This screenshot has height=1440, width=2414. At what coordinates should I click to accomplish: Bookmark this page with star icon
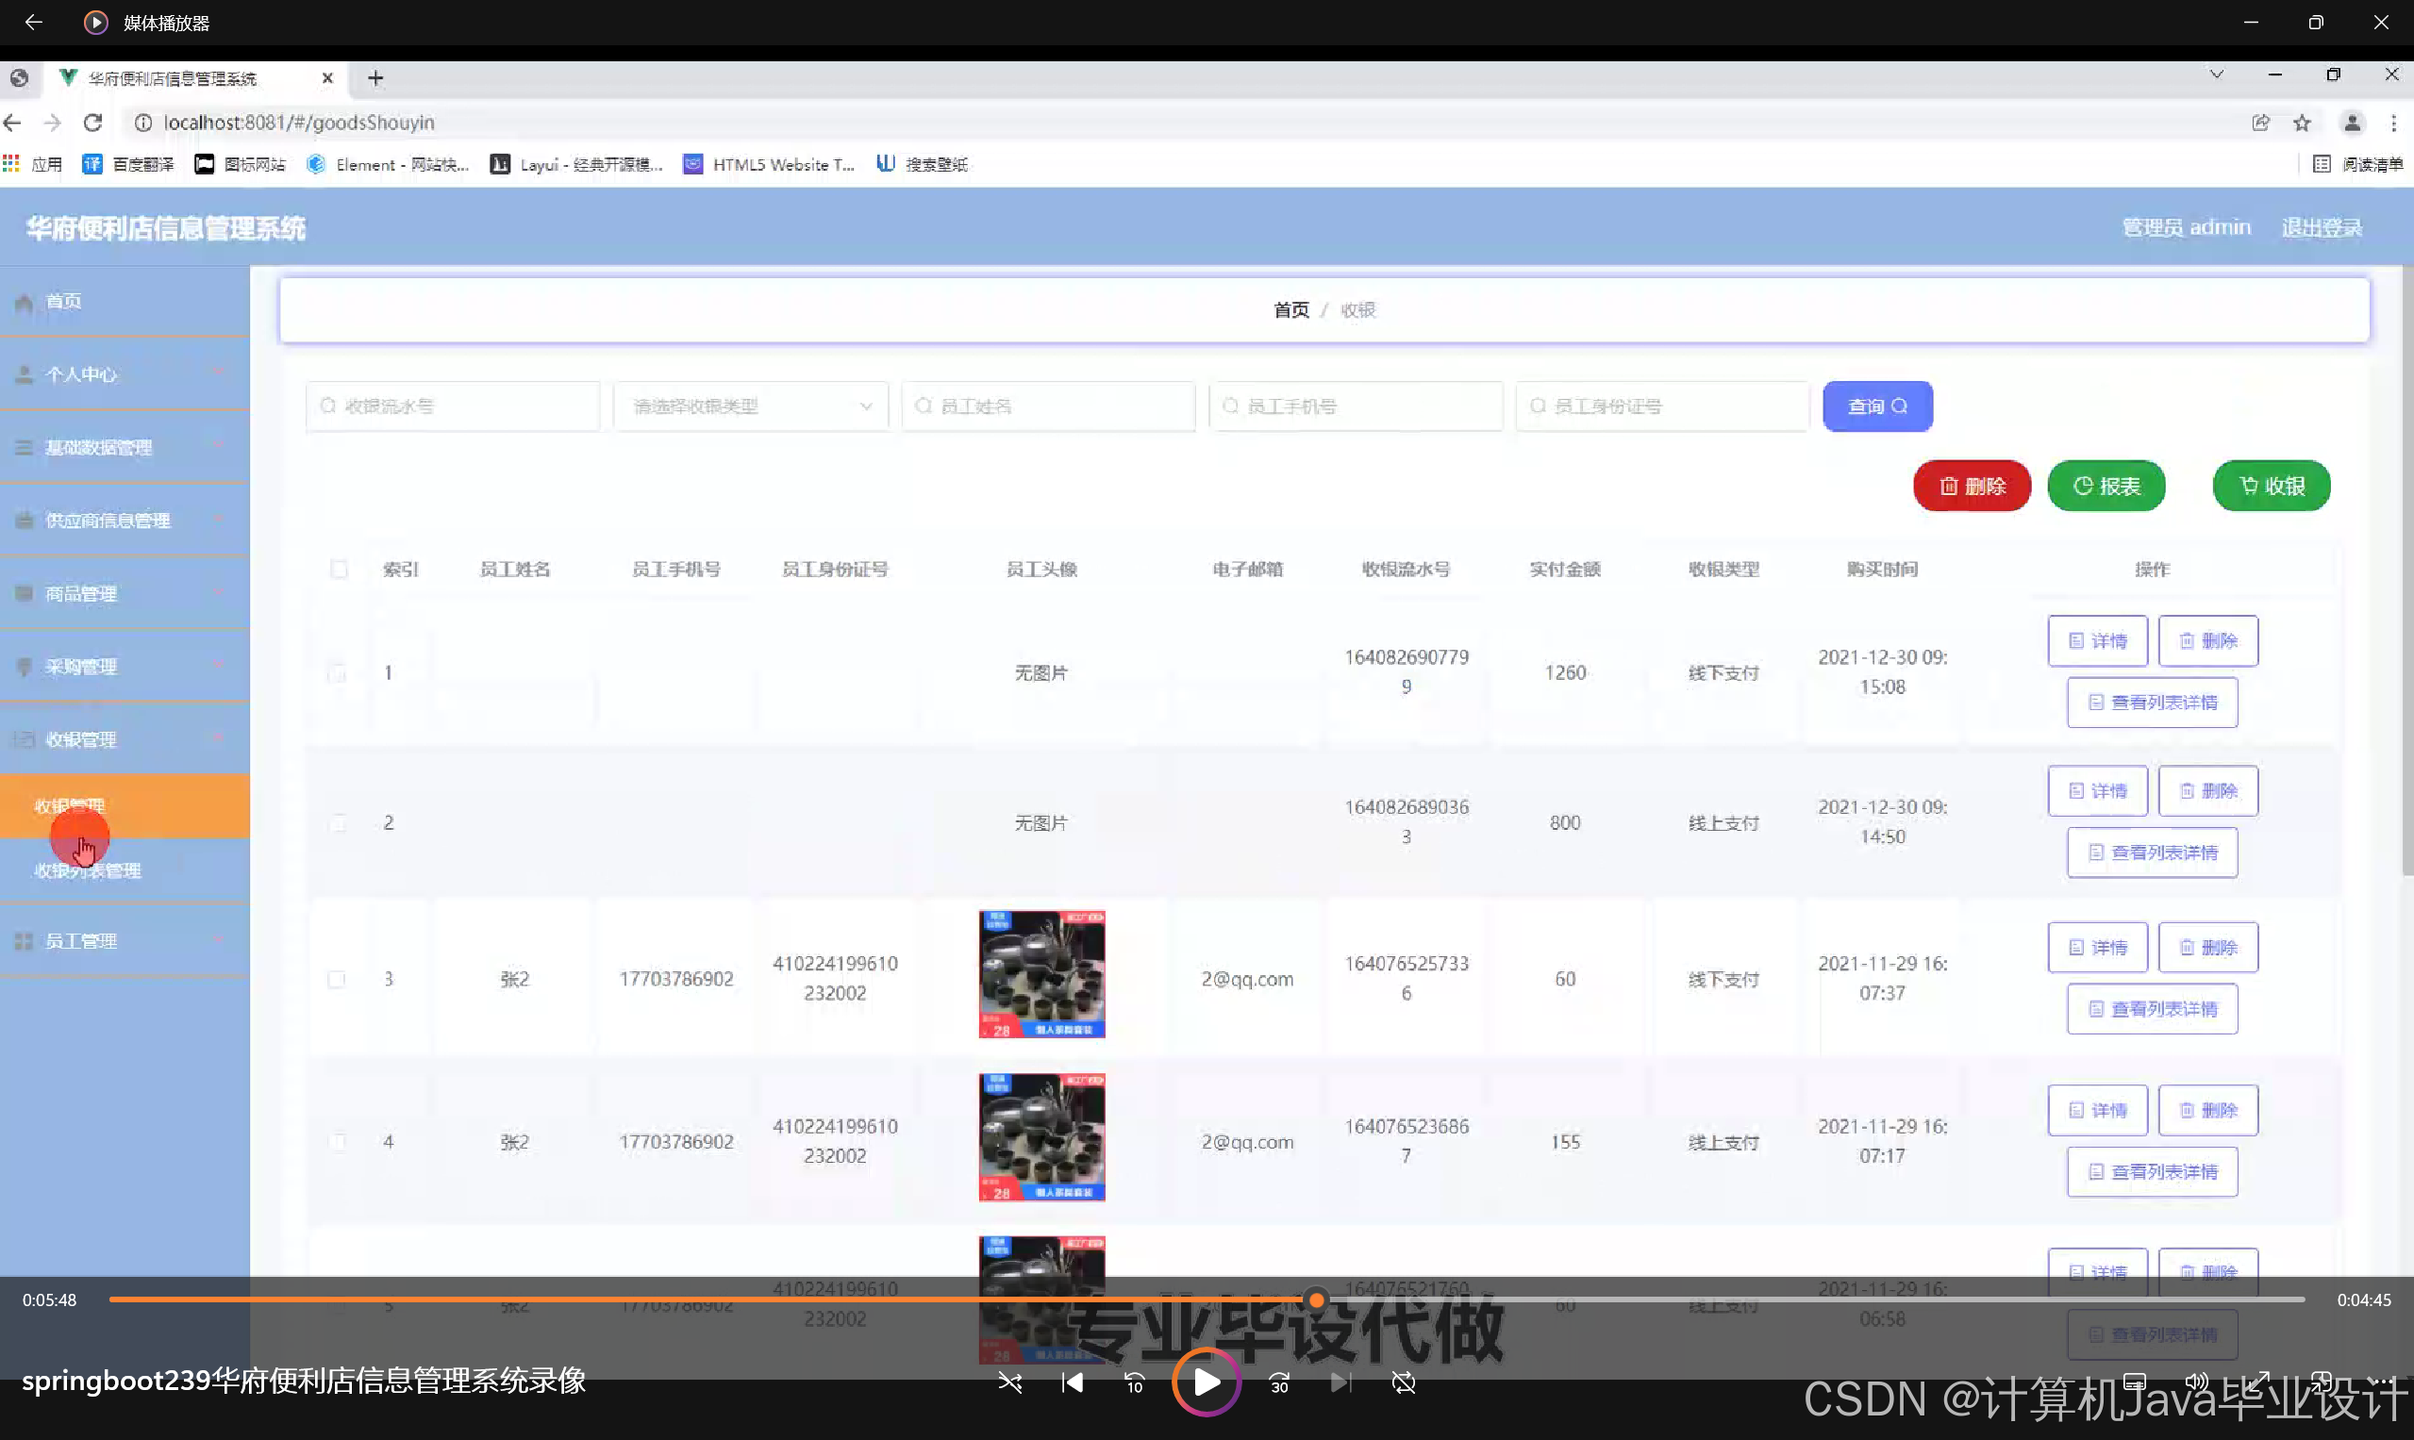coord(2302,123)
